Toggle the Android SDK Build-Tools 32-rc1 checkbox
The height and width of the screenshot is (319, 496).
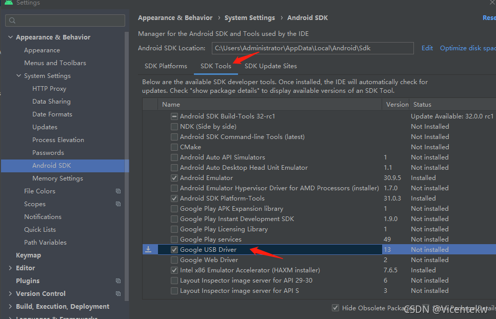(174, 116)
